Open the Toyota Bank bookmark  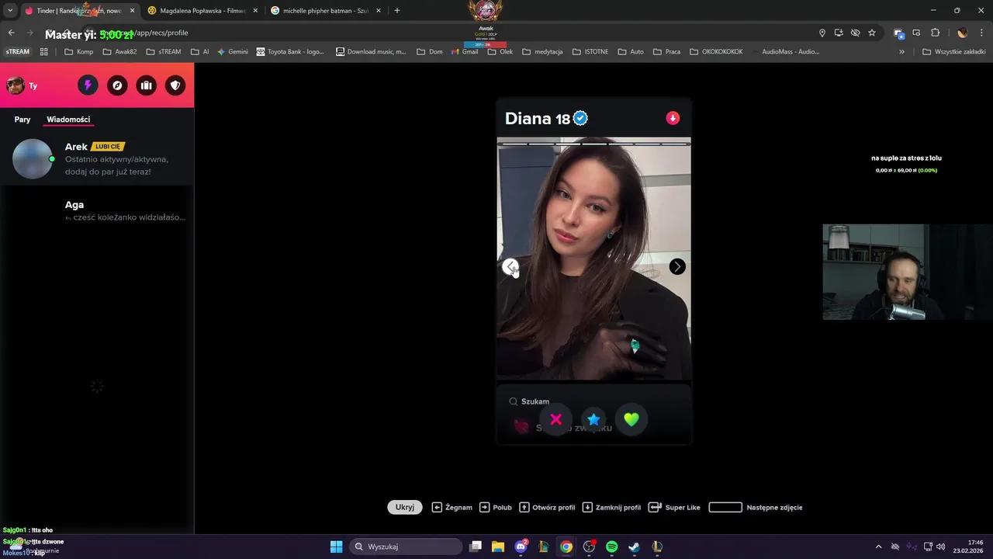pos(289,52)
